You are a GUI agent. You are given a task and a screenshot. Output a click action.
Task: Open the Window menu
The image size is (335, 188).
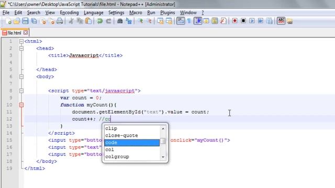188,13
